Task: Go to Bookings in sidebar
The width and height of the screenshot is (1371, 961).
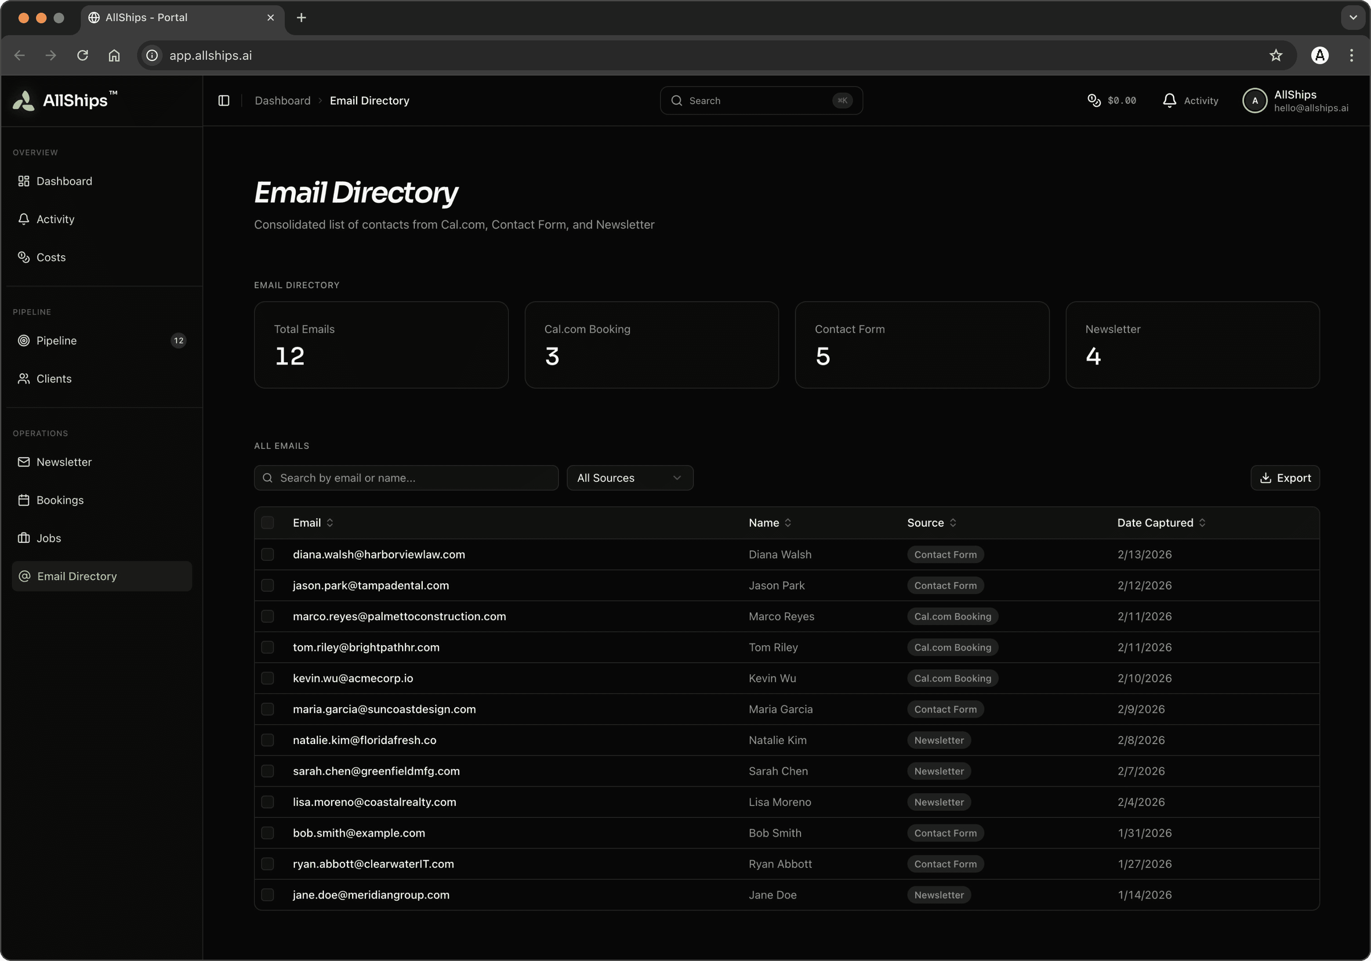Action: [60, 500]
